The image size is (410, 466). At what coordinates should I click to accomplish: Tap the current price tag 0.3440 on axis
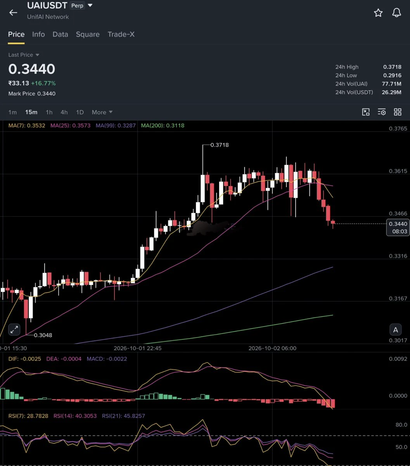click(x=398, y=227)
